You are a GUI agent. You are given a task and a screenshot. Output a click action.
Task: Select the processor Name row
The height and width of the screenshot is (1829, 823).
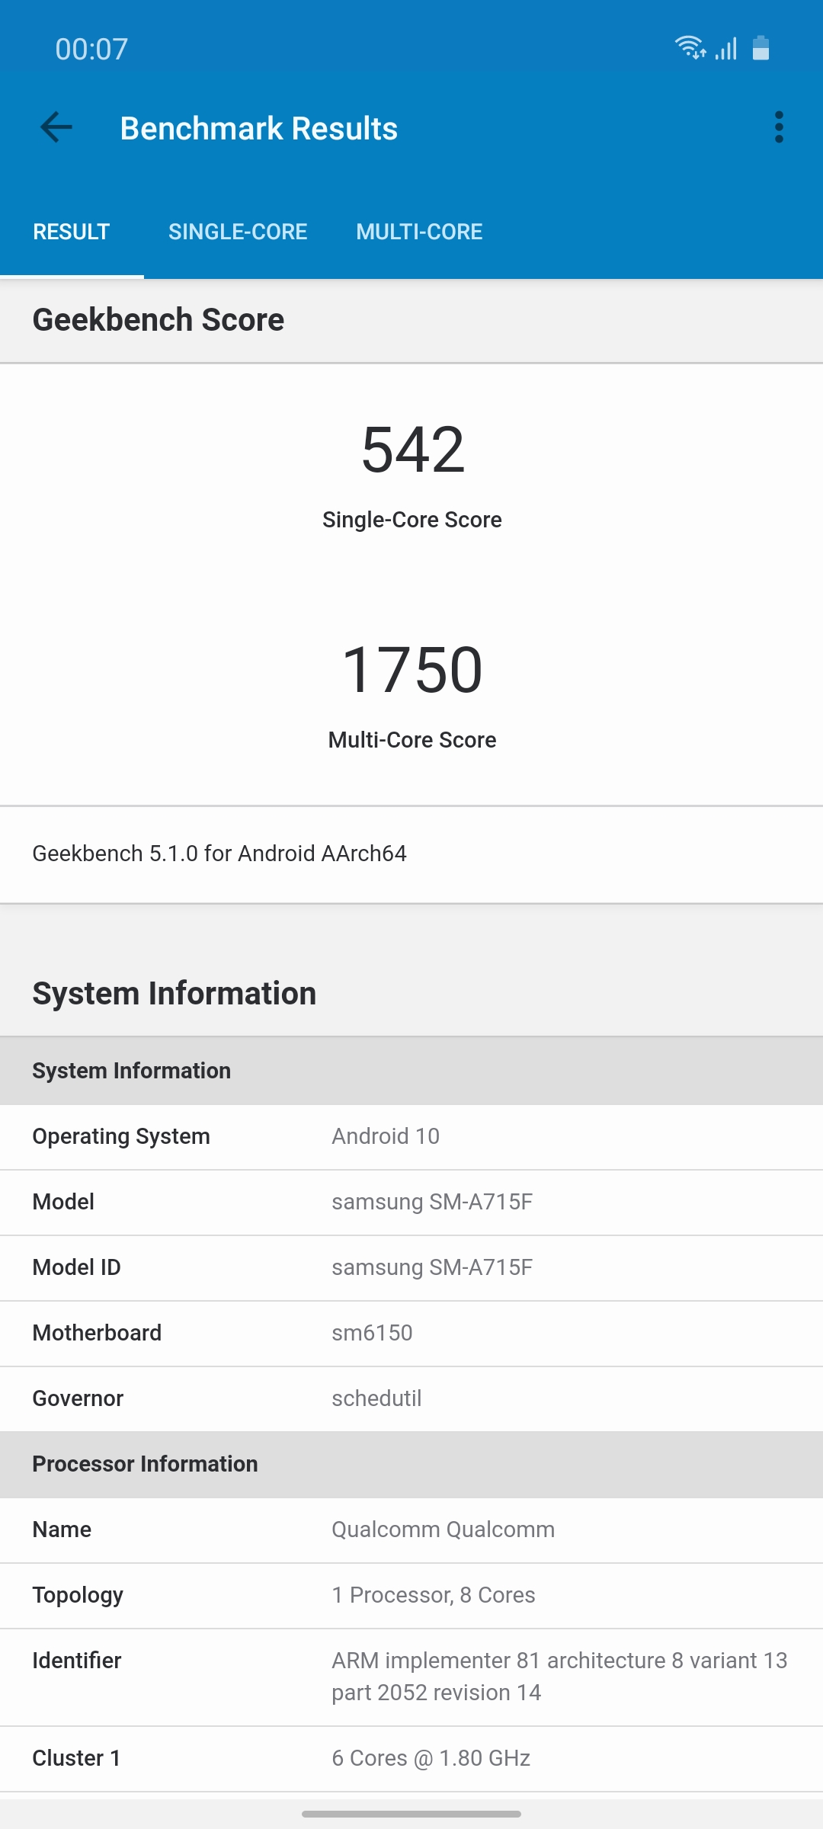[411, 1530]
